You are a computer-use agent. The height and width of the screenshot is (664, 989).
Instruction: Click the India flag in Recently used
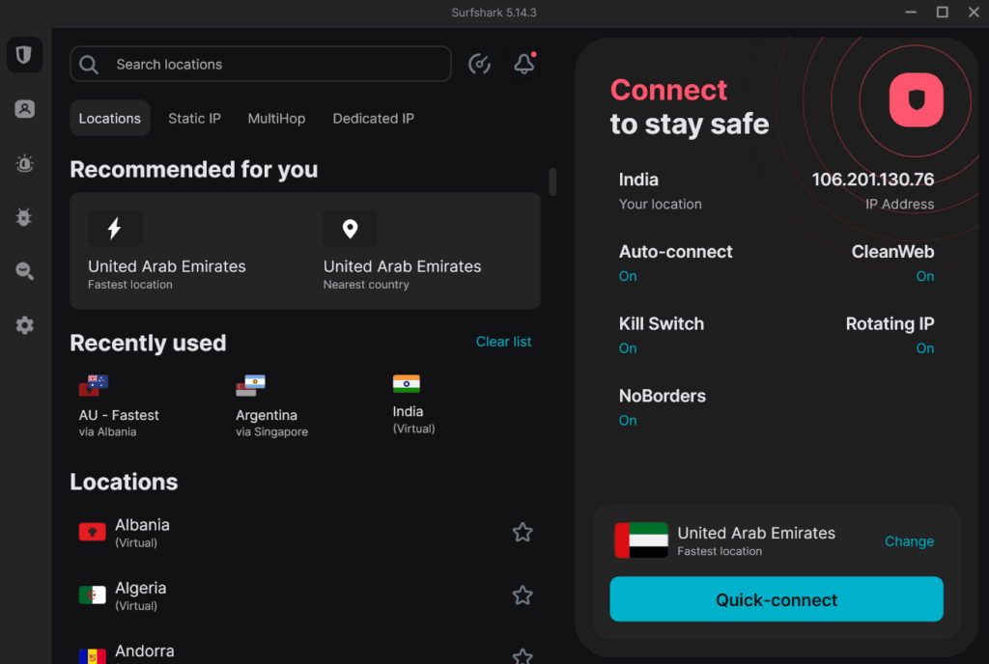pyautogui.click(x=407, y=384)
